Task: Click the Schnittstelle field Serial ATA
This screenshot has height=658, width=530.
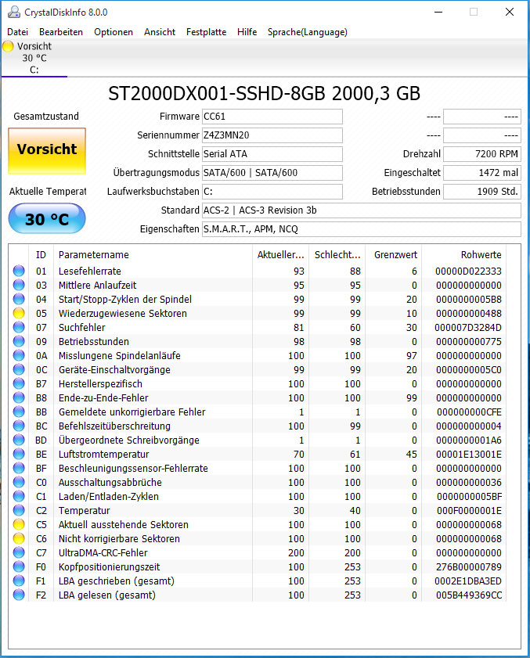Action: [272, 154]
